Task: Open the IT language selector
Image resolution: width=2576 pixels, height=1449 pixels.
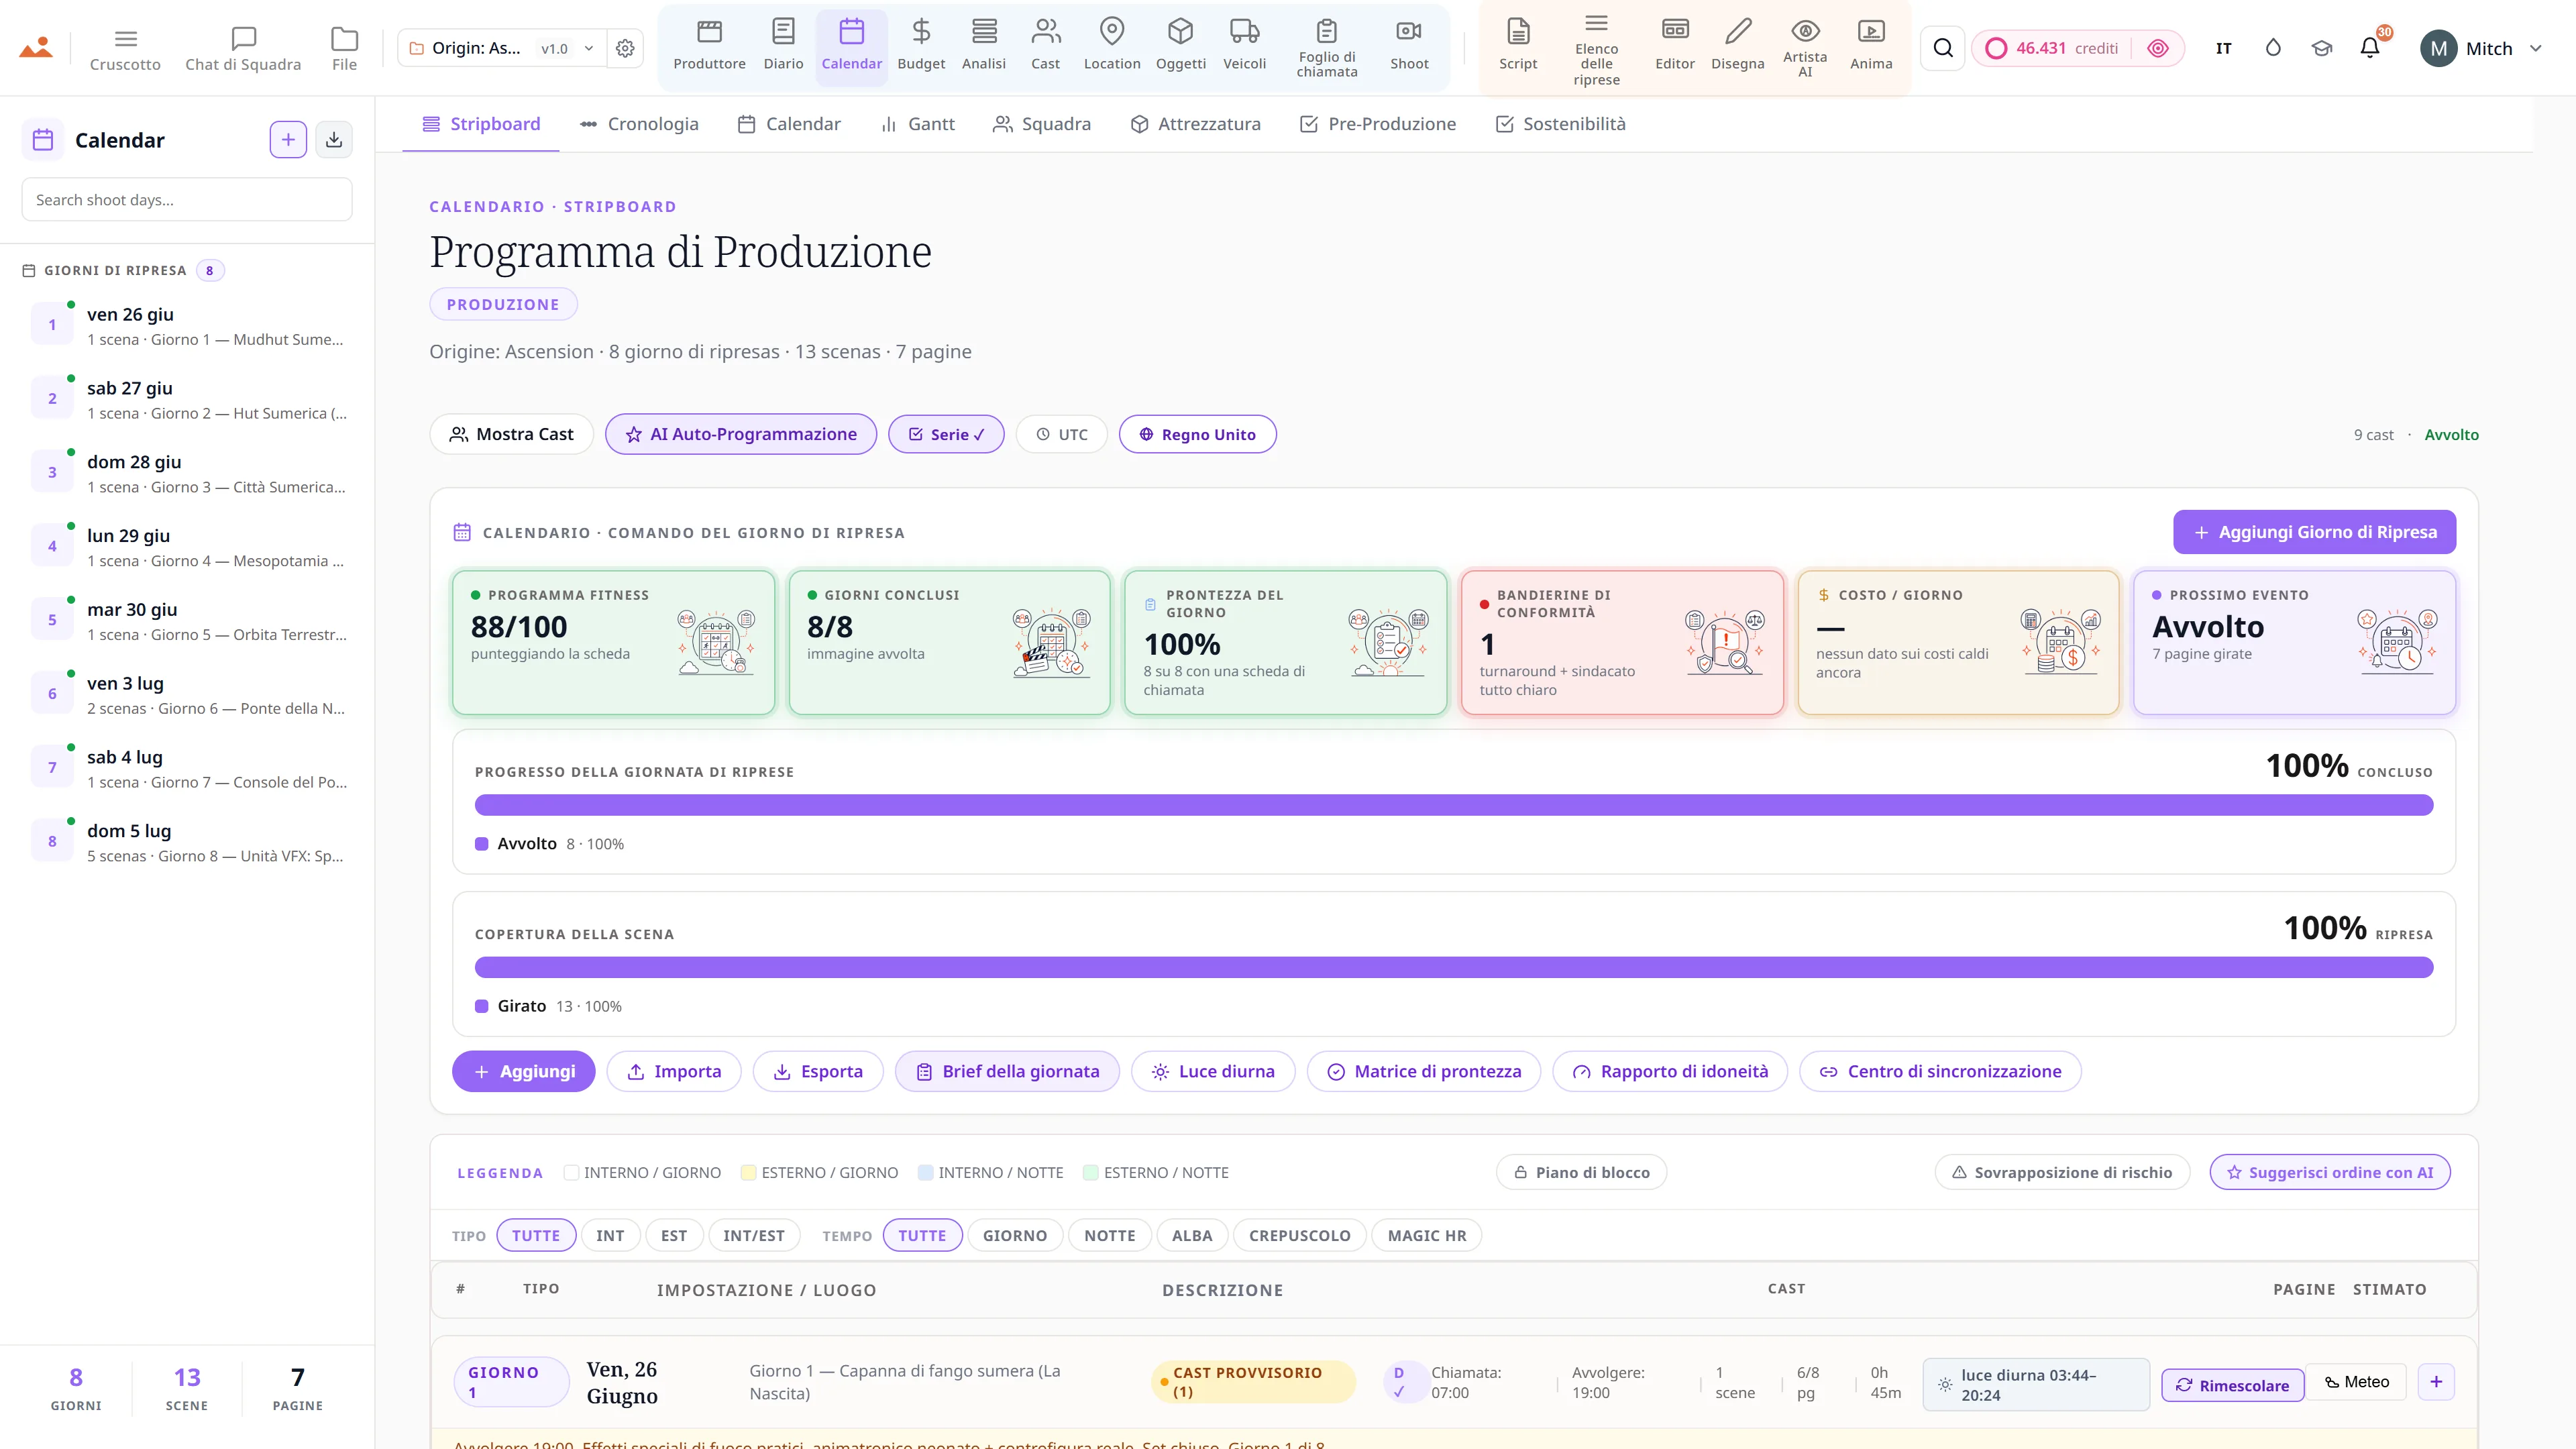Action: [x=2224, y=48]
